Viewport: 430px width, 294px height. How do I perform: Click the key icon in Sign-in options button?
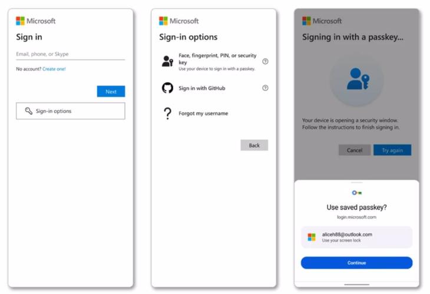pyautogui.click(x=28, y=111)
